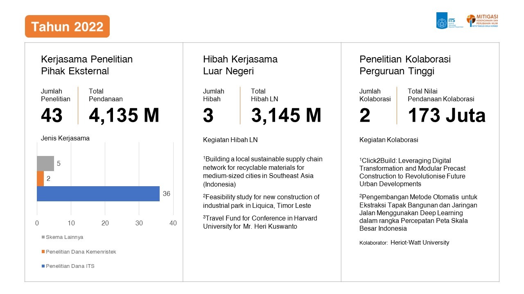Viewport: 524px width, 294px height.
Task: Click the Tahun 2022 orange badge
Action: (x=67, y=27)
